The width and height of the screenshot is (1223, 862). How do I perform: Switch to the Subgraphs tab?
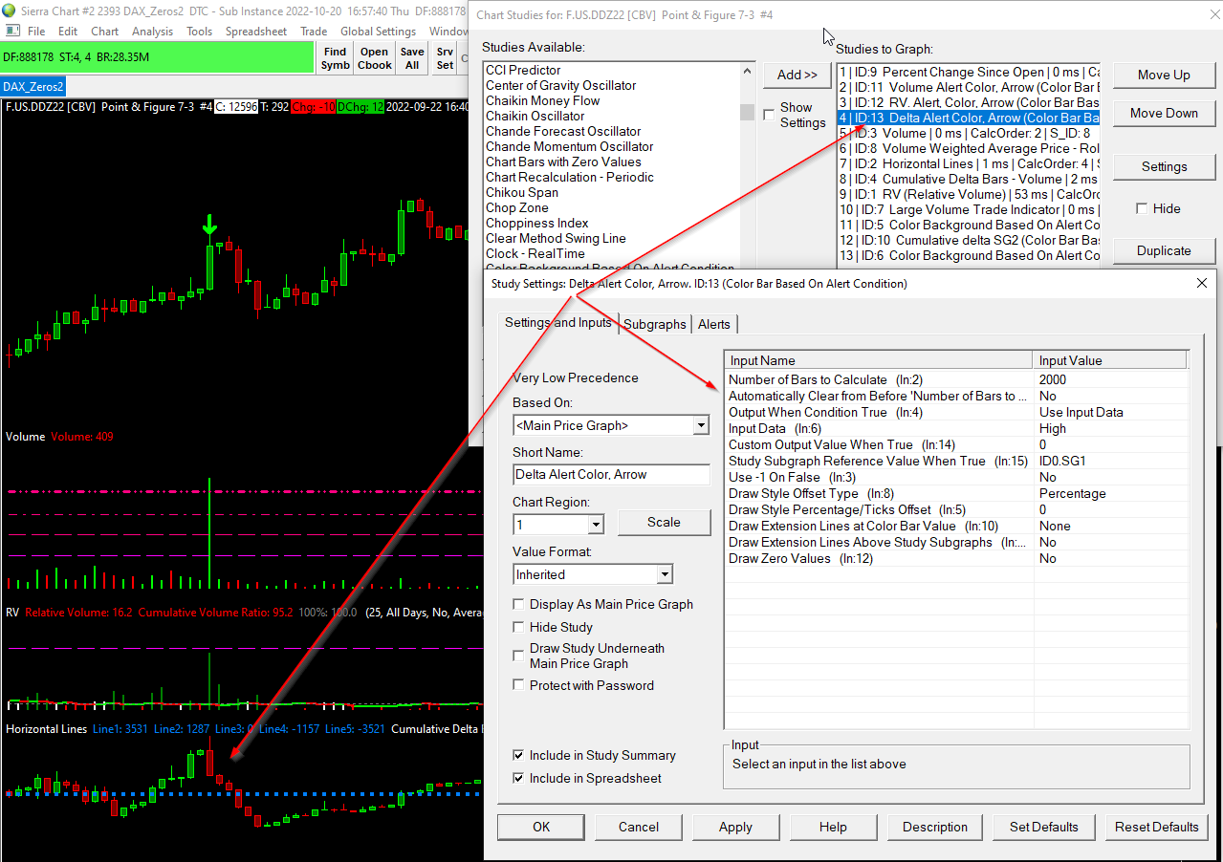(x=655, y=324)
